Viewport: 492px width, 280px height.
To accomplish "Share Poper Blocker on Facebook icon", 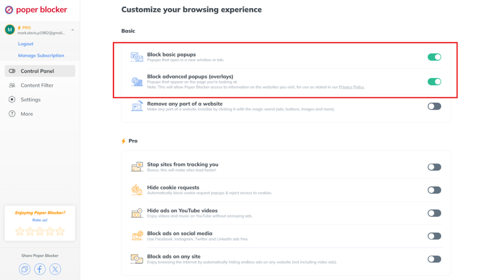I will coord(40,269).
